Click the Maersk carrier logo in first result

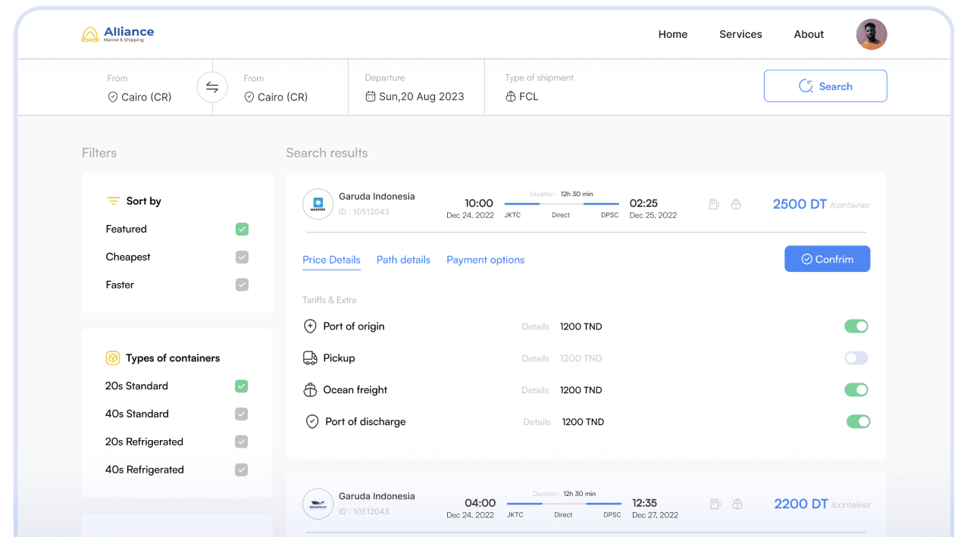[x=318, y=204]
